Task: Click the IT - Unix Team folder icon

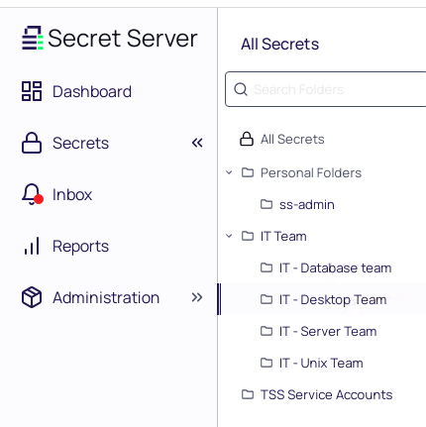Action: point(266,363)
